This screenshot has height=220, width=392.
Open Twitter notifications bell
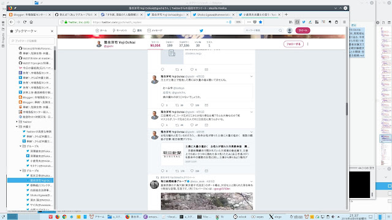pyautogui.click(x=137, y=31)
